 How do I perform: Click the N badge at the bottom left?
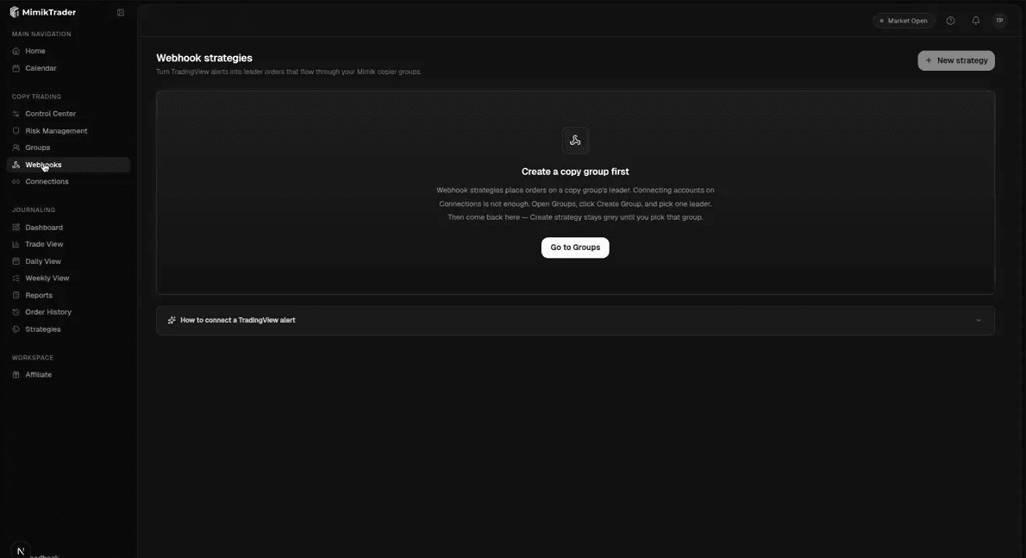tap(21, 551)
